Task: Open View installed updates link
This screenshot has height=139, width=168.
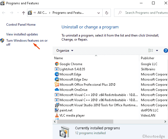Action: coord(22,34)
